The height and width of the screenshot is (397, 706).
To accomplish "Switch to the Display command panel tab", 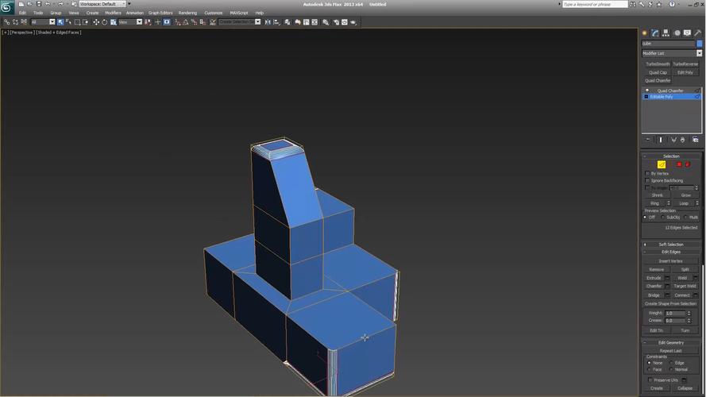I will tap(687, 33).
